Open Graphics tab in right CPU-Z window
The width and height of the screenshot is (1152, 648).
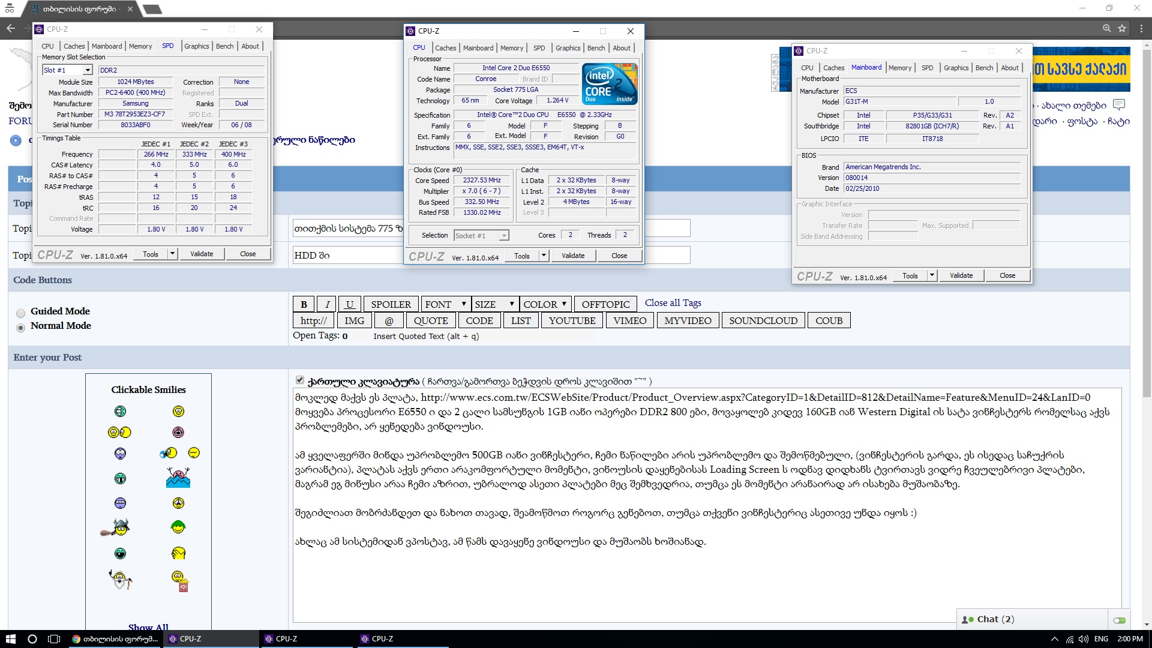955,68
